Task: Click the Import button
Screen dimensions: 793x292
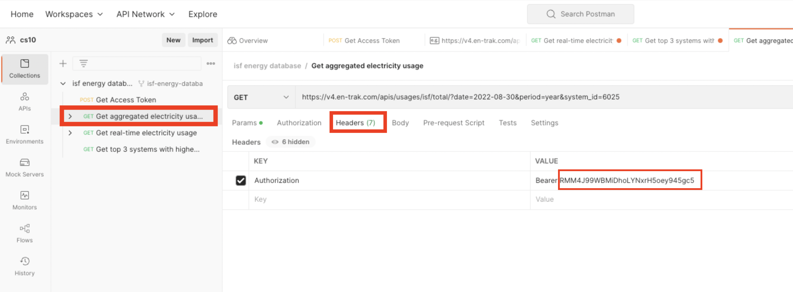Action: click(202, 40)
